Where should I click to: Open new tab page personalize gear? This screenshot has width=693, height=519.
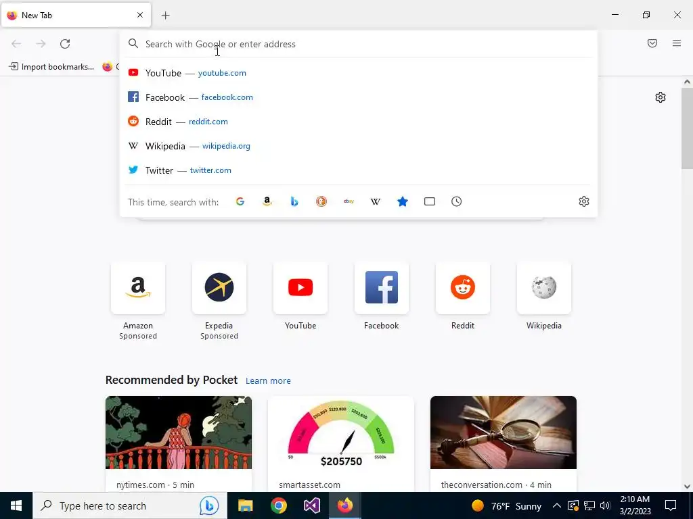pyautogui.click(x=661, y=97)
